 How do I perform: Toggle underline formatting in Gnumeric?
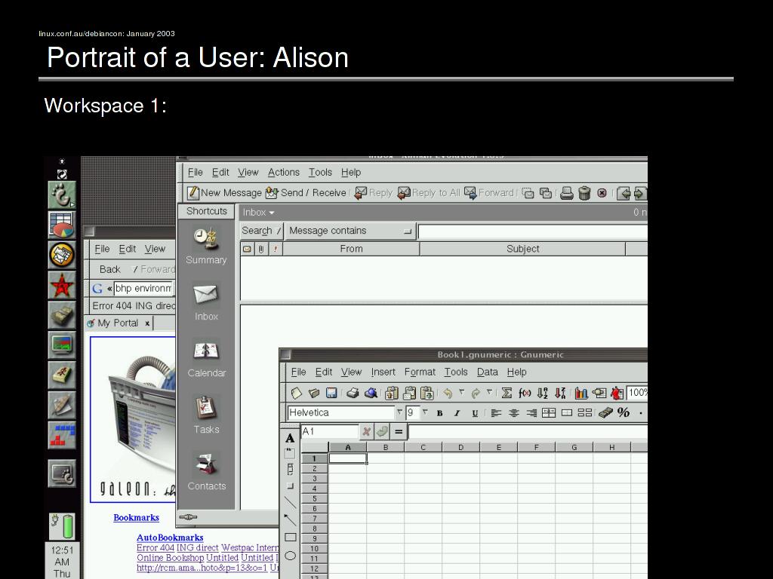[x=475, y=413]
